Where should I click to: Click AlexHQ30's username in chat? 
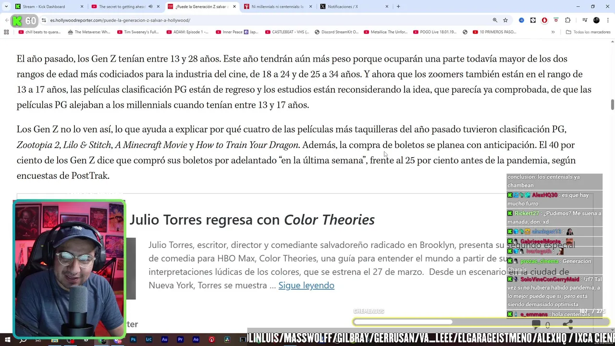(x=544, y=195)
